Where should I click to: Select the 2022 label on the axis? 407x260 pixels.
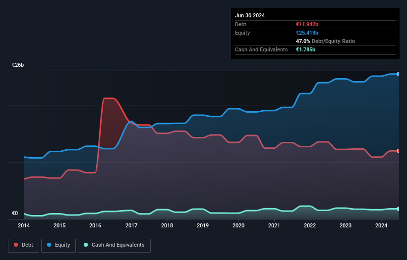(310, 225)
